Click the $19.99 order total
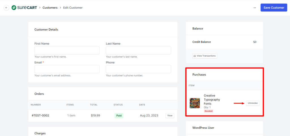The width and height of the screenshot is (290, 136). tap(95, 116)
